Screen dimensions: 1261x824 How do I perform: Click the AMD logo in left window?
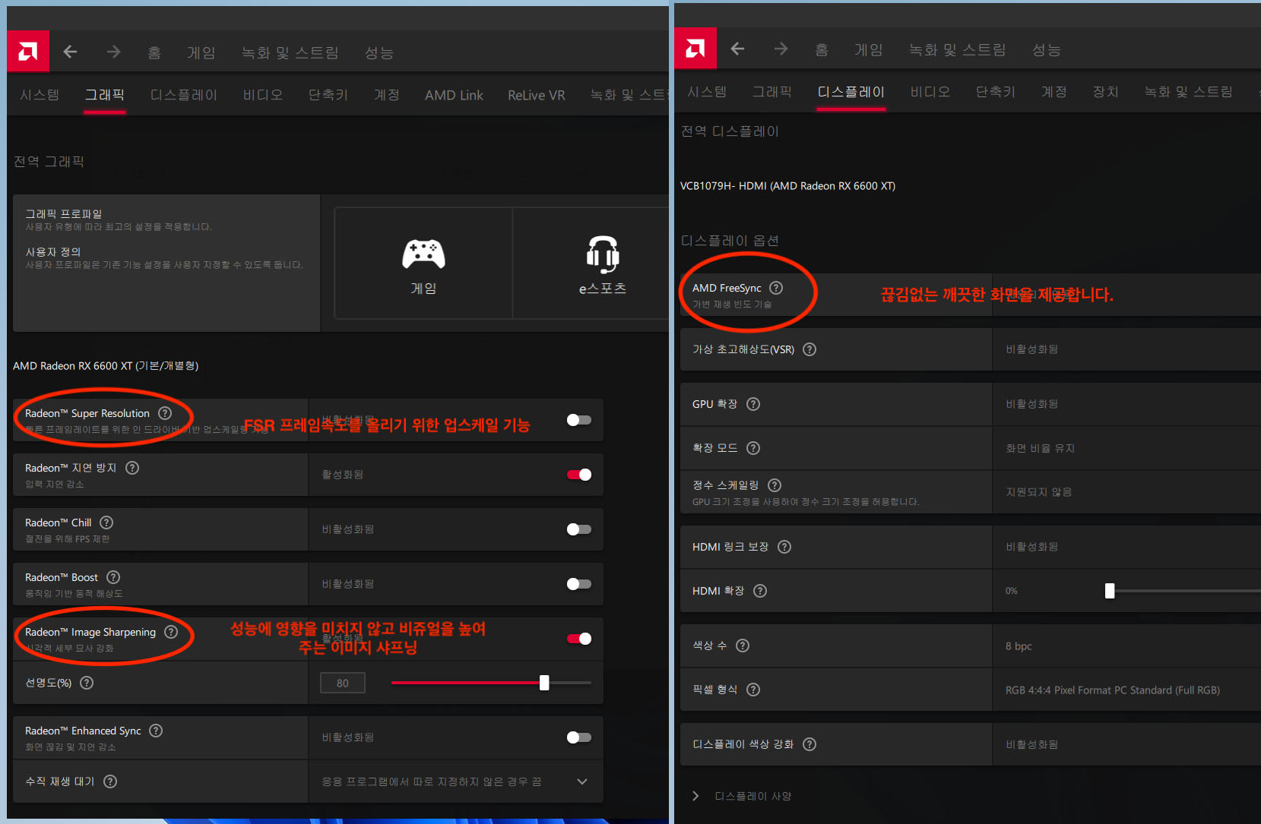click(28, 52)
